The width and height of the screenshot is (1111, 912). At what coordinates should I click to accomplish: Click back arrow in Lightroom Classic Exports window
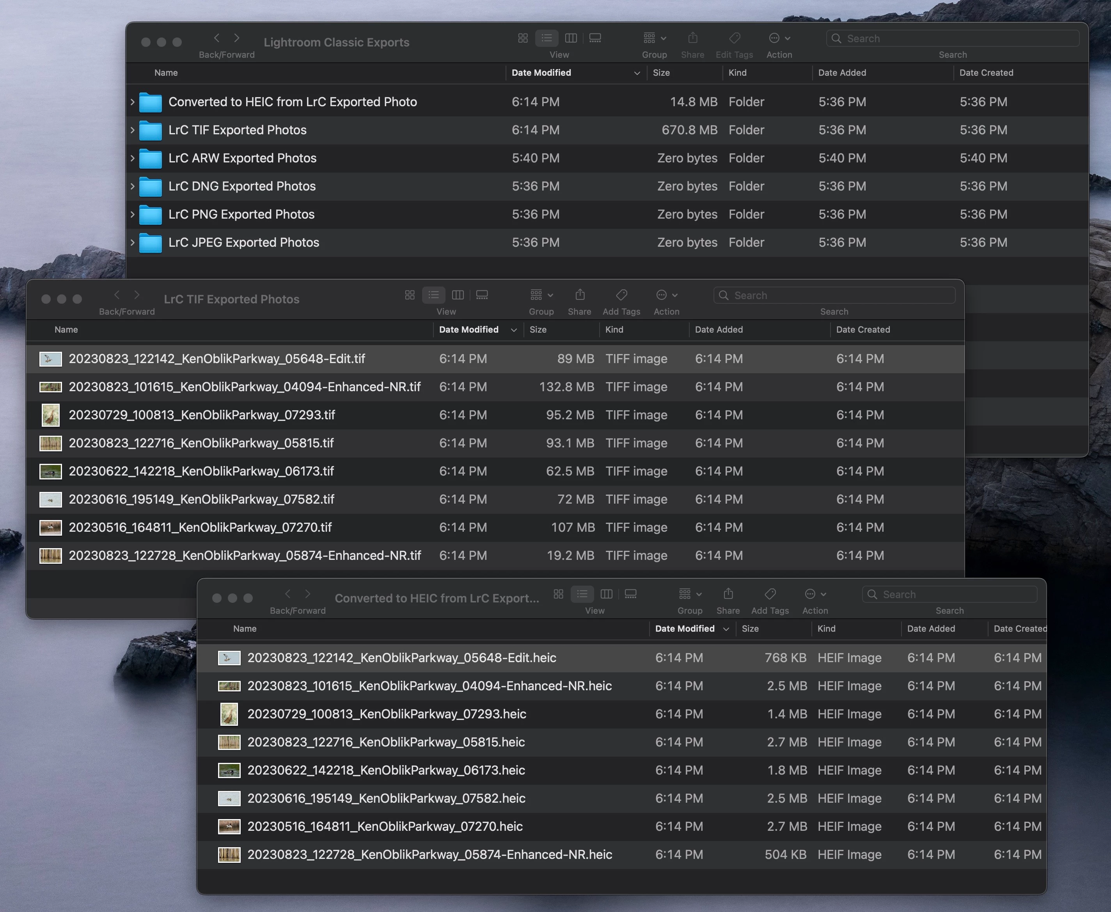pos(217,38)
